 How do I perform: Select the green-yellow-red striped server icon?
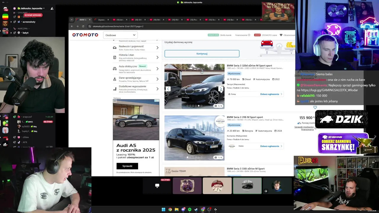coord(5,17)
